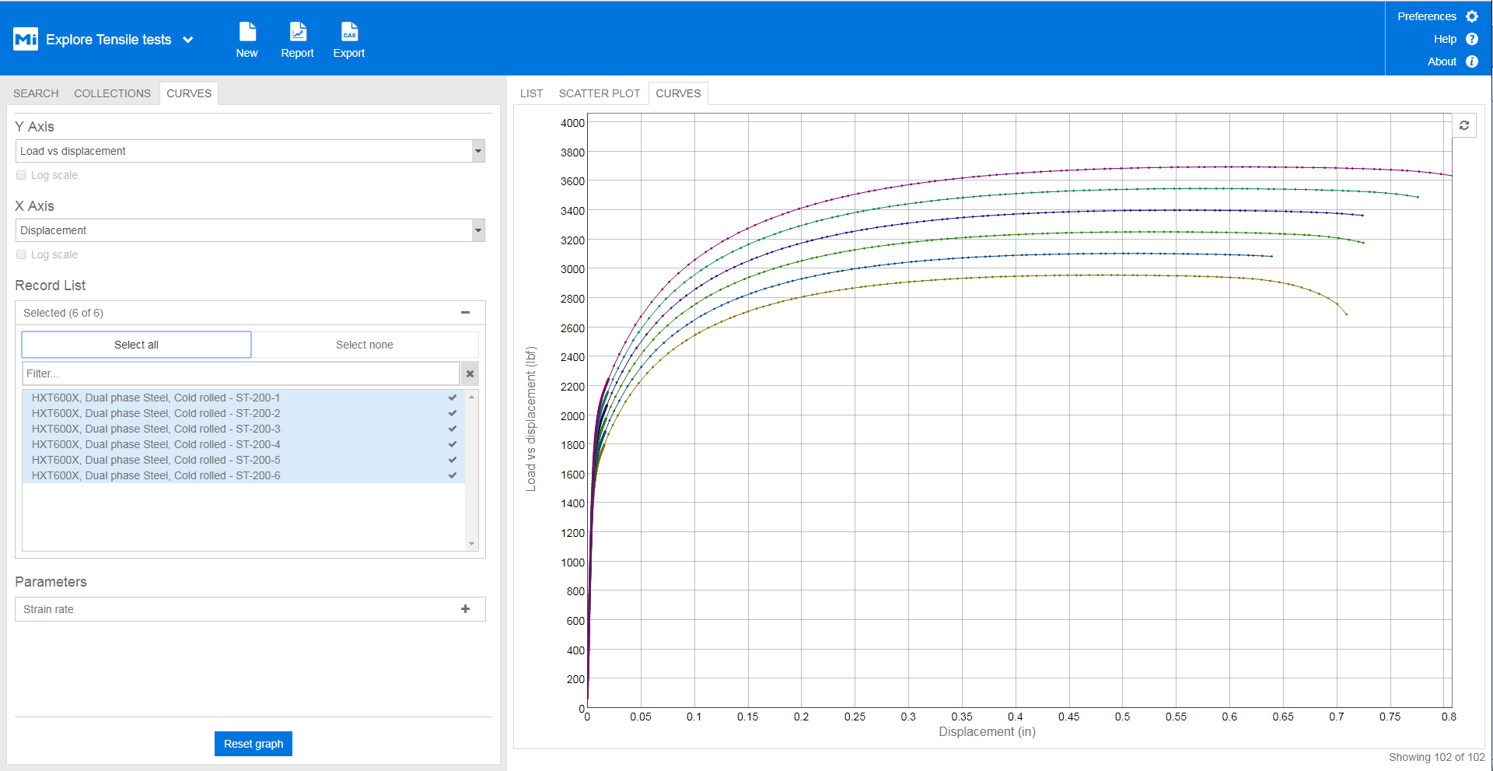This screenshot has height=771, width=1493.
Task: Click the New document icon
Action: (x=247, y=32)
